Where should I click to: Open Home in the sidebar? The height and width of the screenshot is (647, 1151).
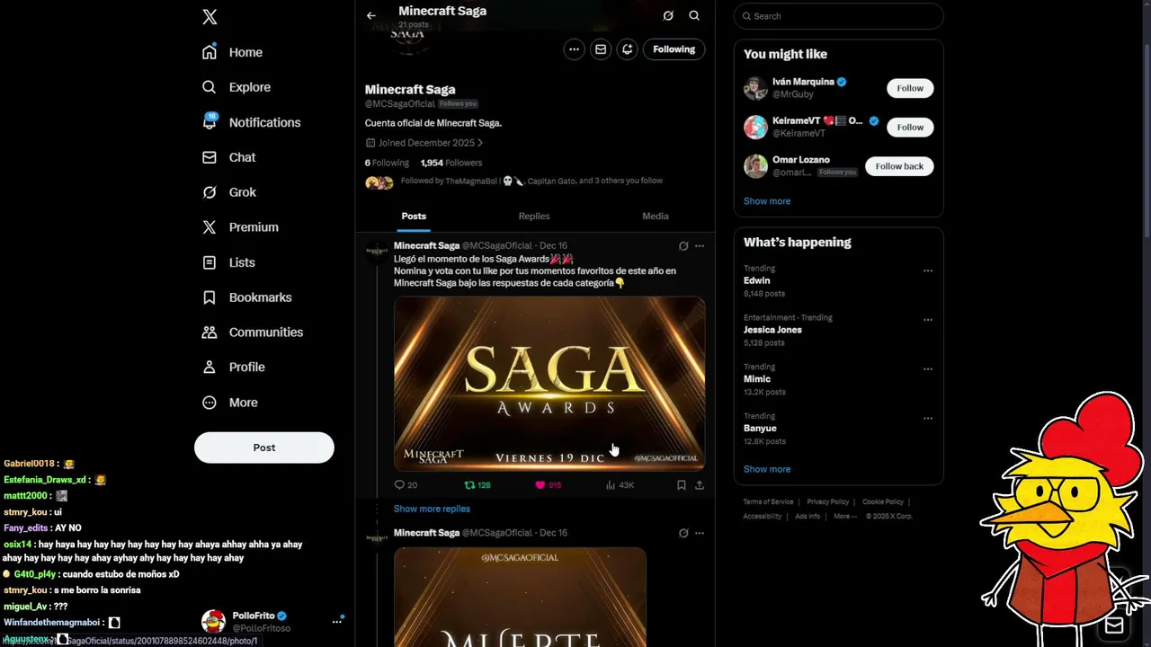pos(233,52)
